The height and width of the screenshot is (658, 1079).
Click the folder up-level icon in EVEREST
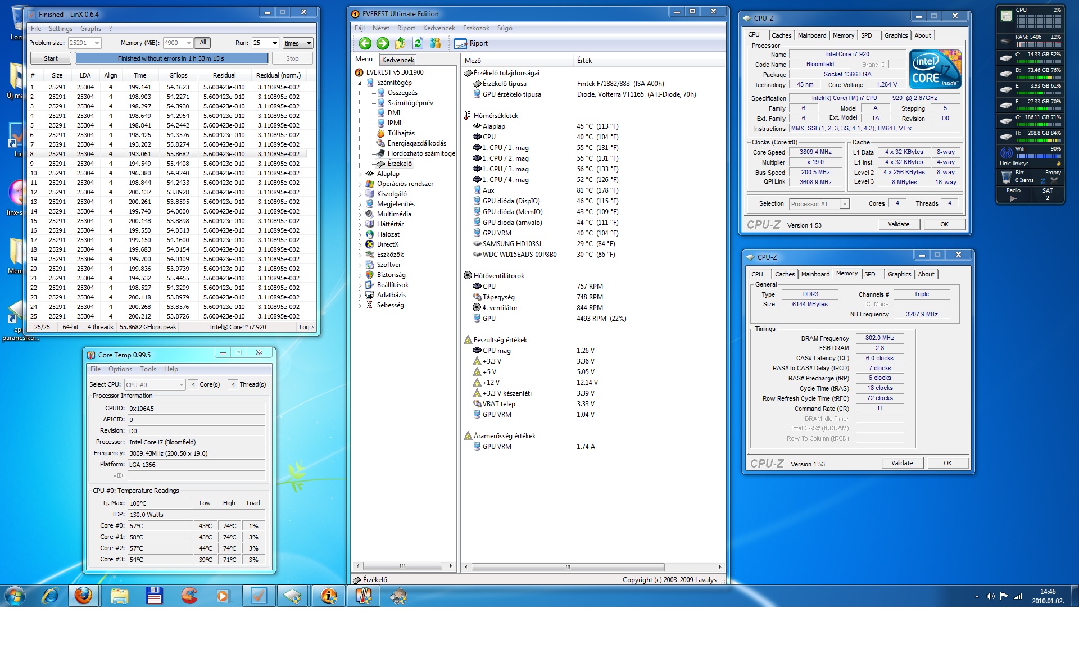click(400, 43)
